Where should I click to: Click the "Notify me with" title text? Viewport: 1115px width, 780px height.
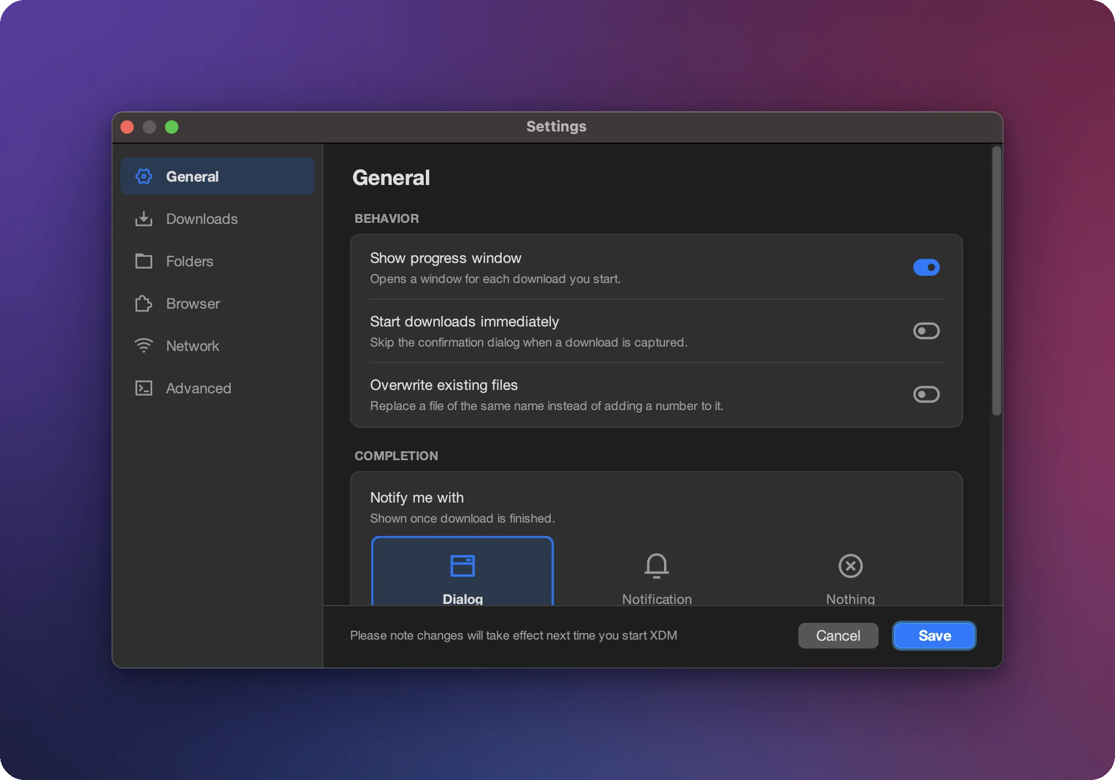[417, 498]
